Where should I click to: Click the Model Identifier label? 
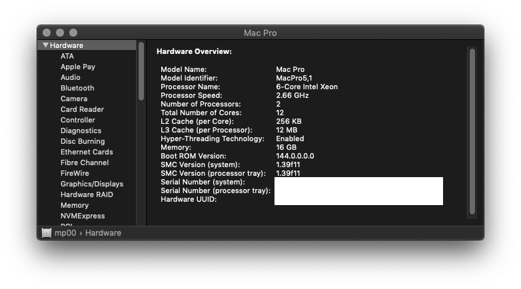189,78
